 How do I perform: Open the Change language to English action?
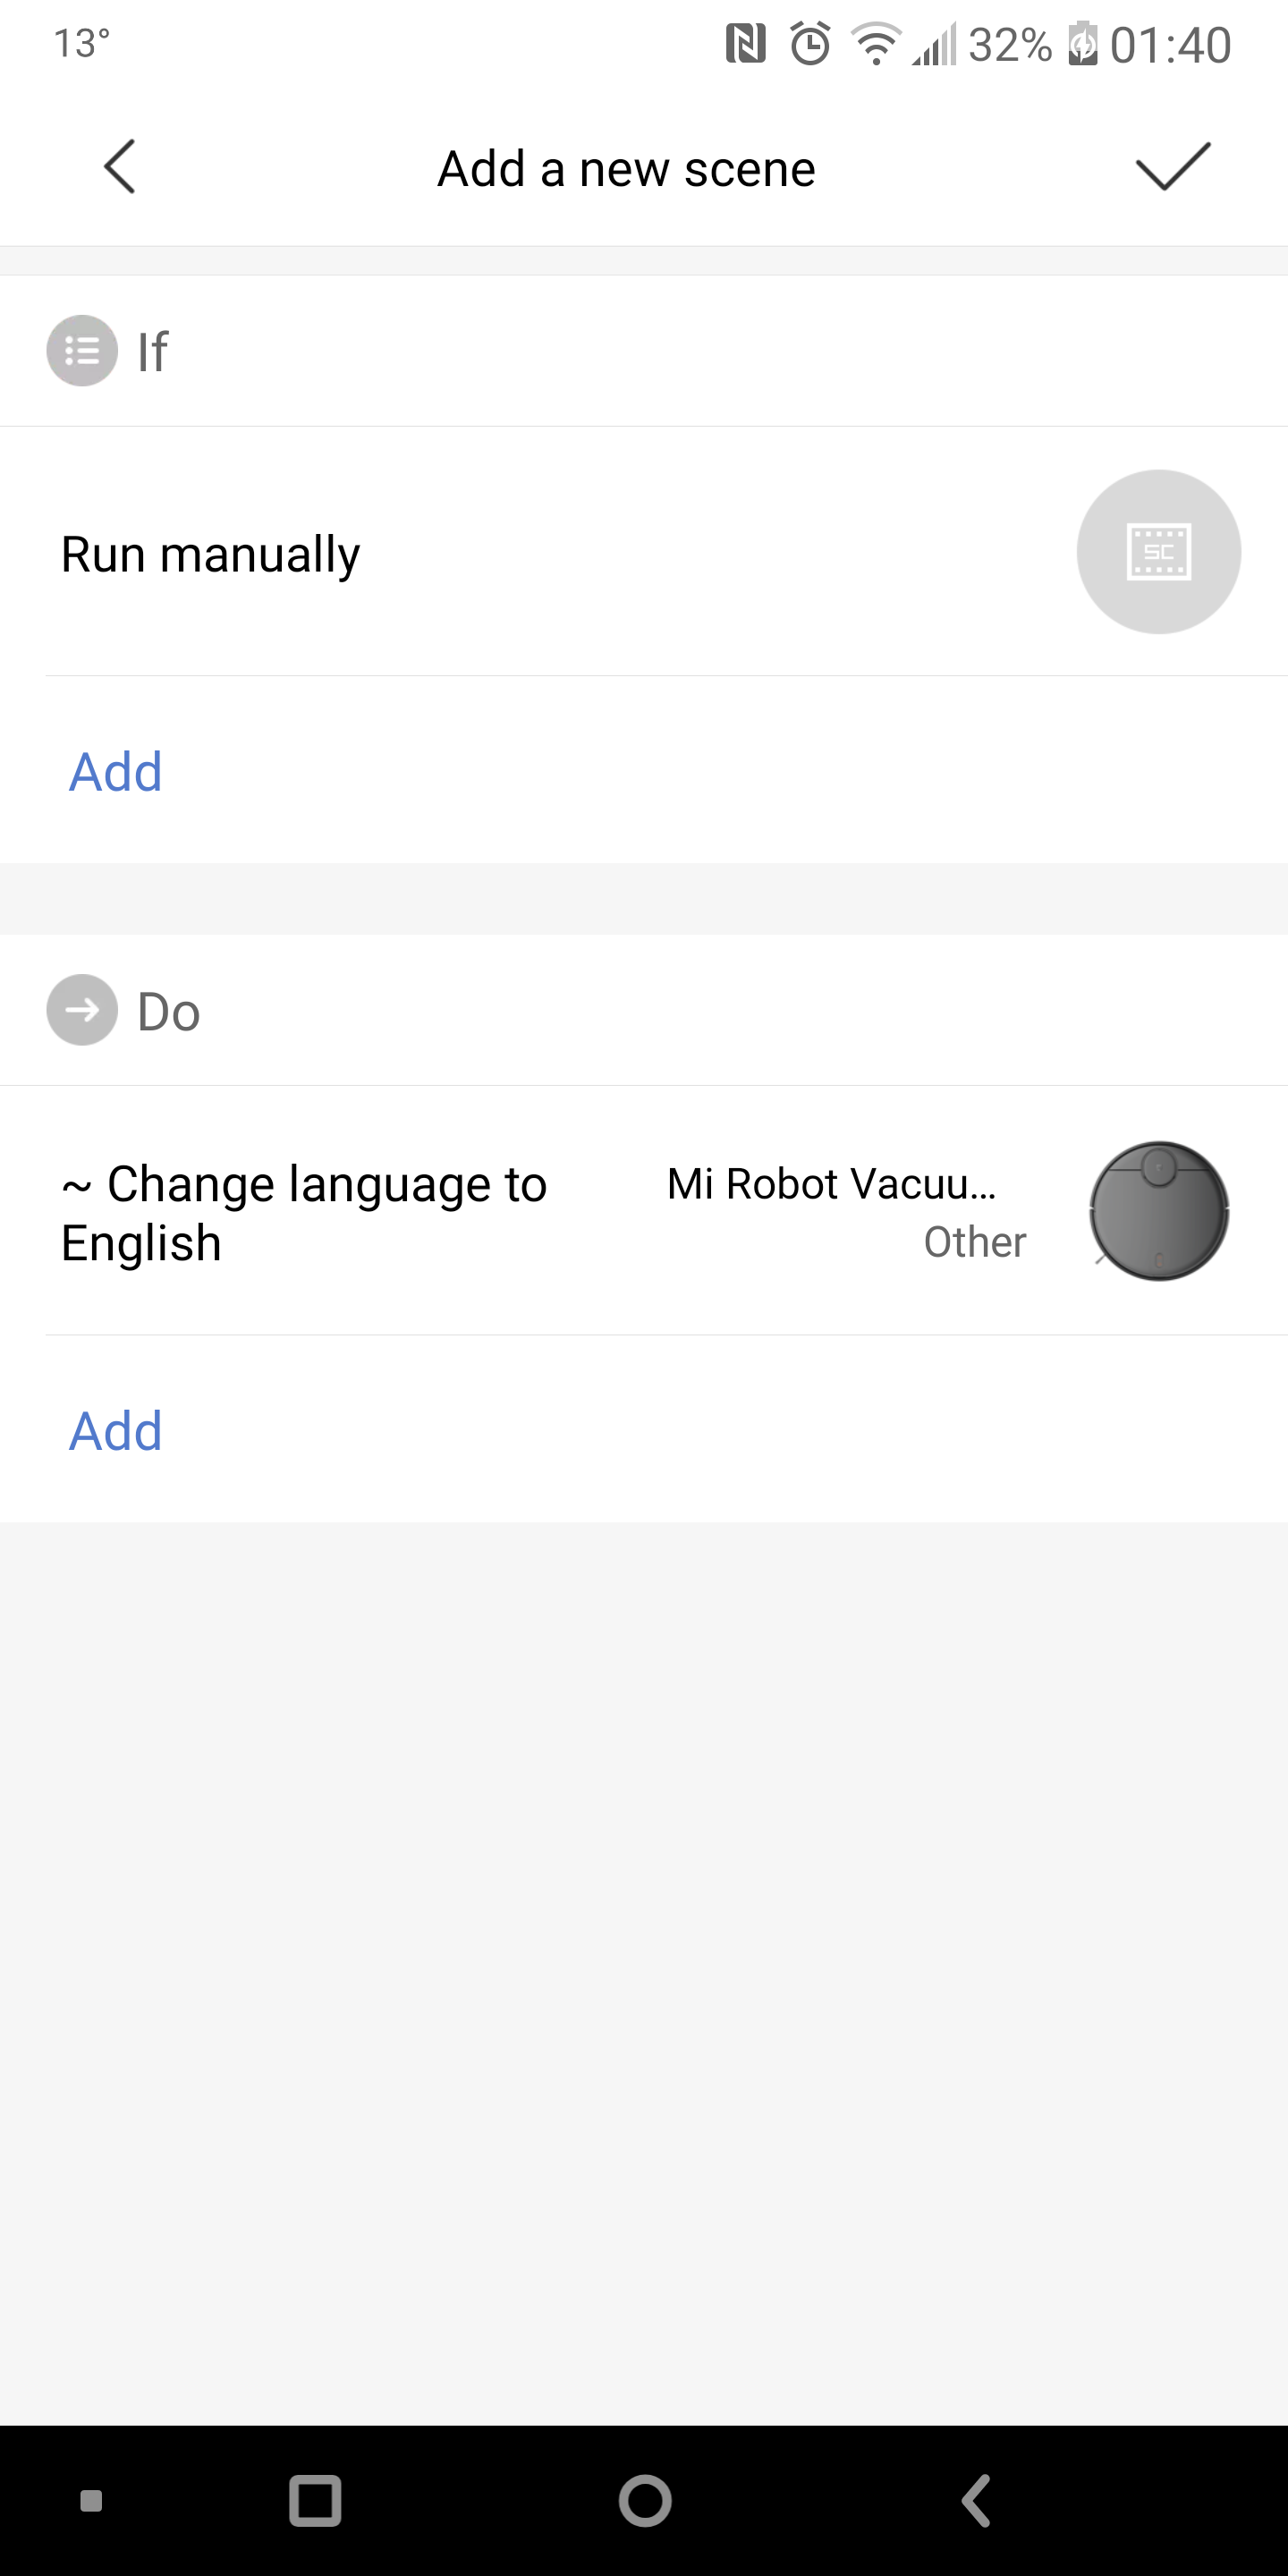(305, 1212)
